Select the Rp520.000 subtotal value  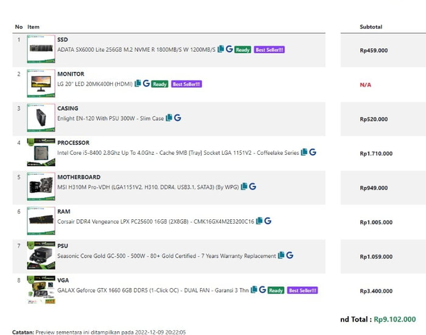tap(374, 119)
